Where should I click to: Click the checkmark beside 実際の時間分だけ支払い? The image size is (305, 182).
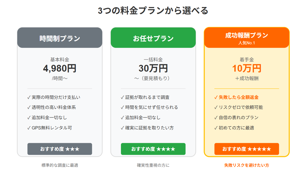click(x=29, y=98)
